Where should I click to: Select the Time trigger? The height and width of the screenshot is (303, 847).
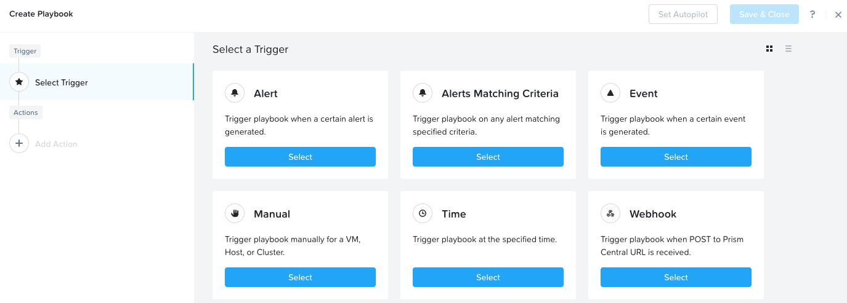point(488,277)
